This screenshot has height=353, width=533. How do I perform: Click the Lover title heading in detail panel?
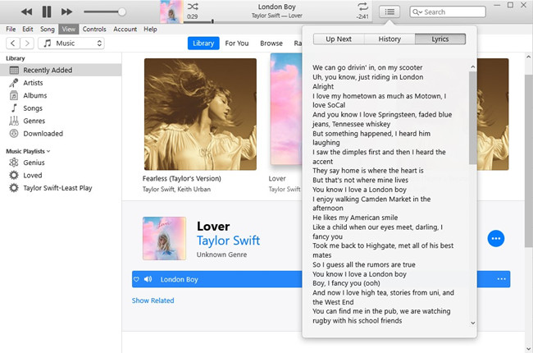coord(213,227)
